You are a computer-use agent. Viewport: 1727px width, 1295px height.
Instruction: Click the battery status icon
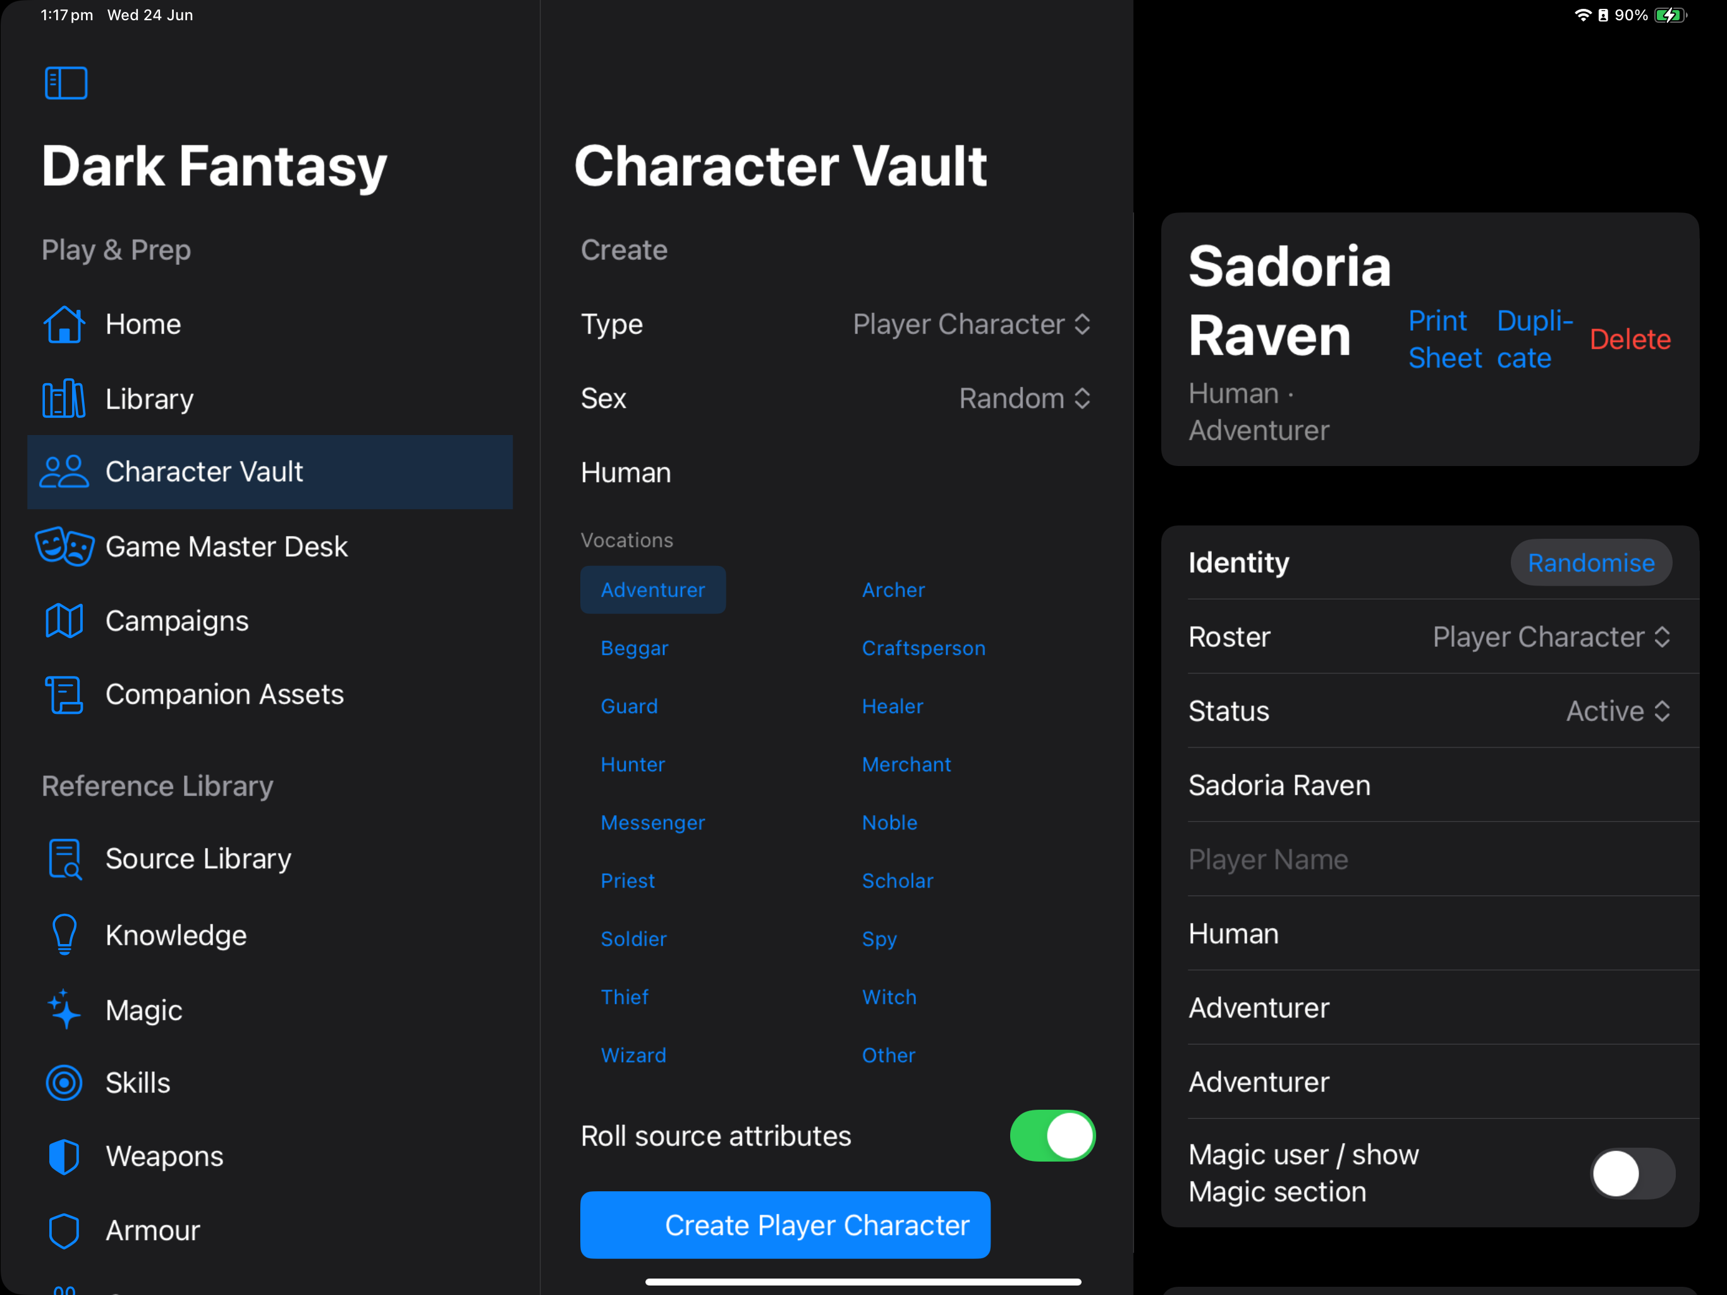point(1671,15)
